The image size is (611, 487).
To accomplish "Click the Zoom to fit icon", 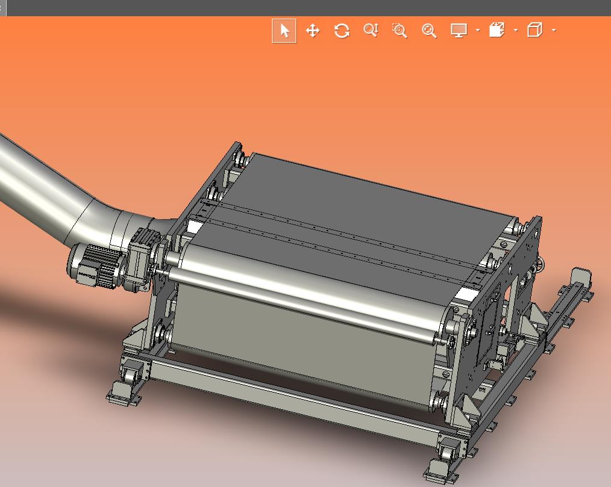I will 429,30.
